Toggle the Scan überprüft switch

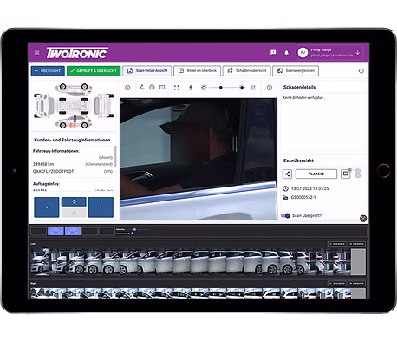click(x=285, y=215)
